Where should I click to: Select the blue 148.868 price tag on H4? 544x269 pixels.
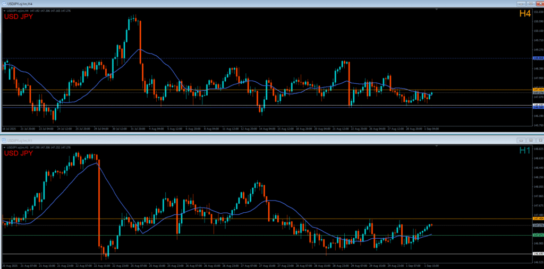pyautogui.click(x=538, y=58)
